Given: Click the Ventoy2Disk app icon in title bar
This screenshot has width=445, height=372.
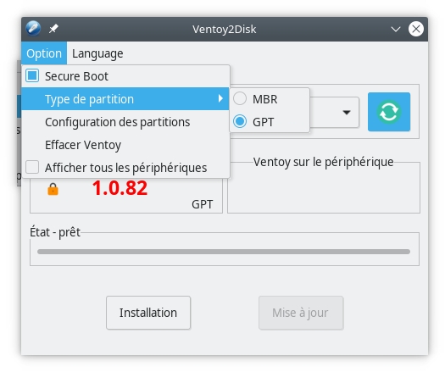Looking at the screenshot, I should pos(33,29).
